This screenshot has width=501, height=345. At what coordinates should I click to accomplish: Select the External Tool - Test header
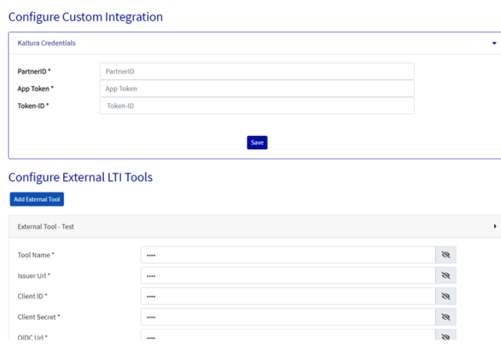pos(45,226)
